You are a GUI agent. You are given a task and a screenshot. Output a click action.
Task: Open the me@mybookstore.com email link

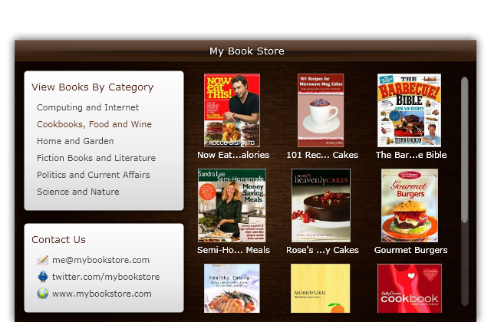point(101,260)
